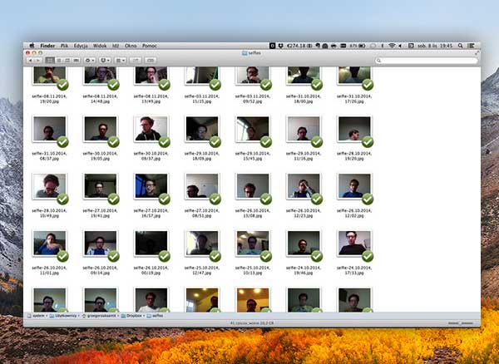The image size is (499, 364).
Task: Open the Dropbox toolbar dropdown
Action: [105, 61]
